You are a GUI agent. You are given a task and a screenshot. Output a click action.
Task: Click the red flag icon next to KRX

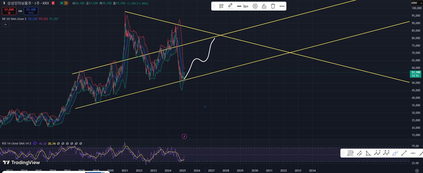click(x=53, y=3)
